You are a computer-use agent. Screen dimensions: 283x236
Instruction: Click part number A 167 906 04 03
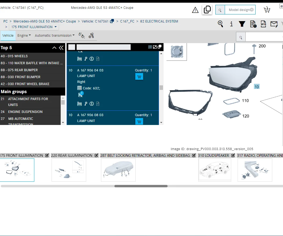tap(90, 70)
